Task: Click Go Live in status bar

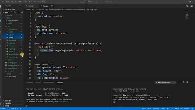Action: [179, 109]
